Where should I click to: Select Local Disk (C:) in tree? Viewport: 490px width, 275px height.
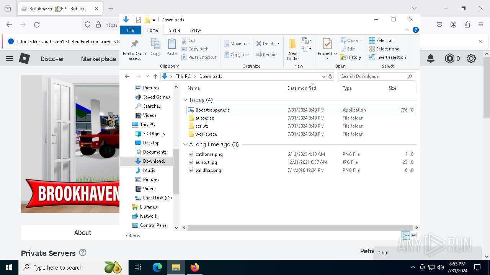pos(157,198)
